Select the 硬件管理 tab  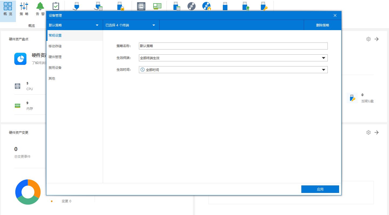74,57
